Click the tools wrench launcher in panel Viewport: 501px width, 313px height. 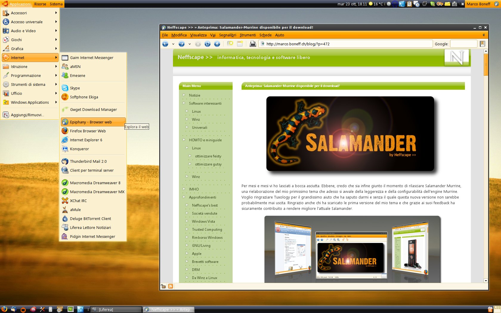pyautogui.click(x=42, y=309)
